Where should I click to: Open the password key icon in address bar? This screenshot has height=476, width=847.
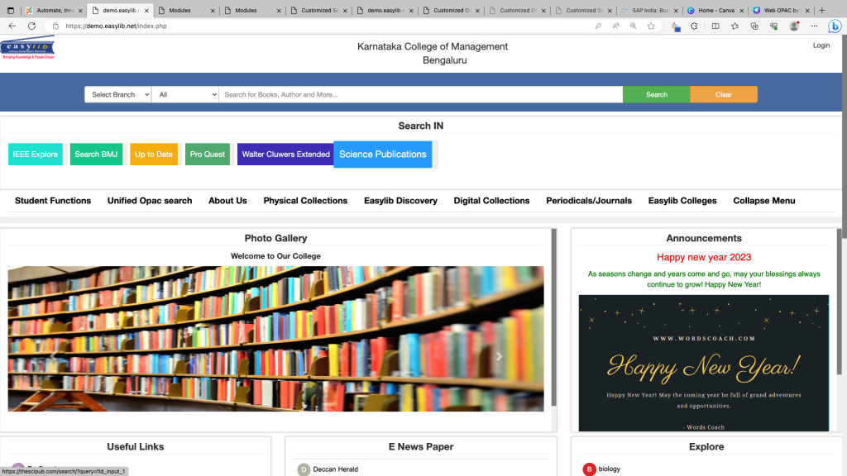(598, 26)
